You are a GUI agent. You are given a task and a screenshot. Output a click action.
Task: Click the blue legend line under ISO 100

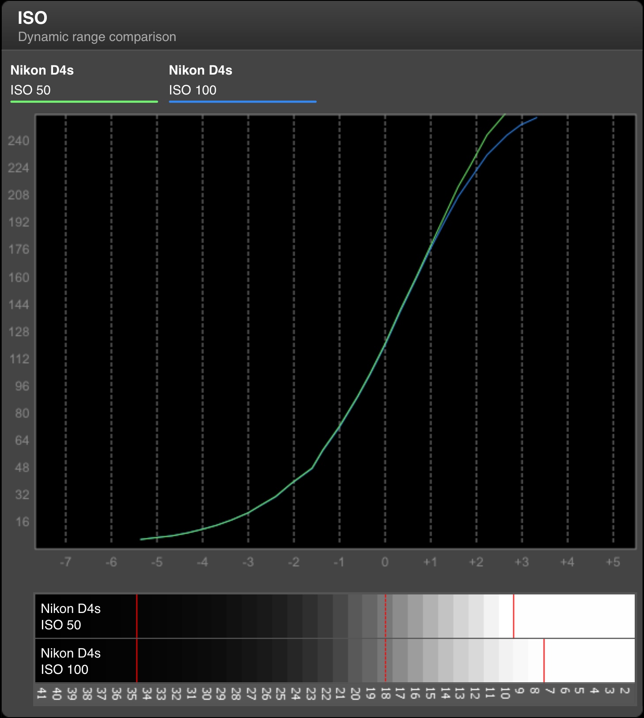tap(242, 101)
